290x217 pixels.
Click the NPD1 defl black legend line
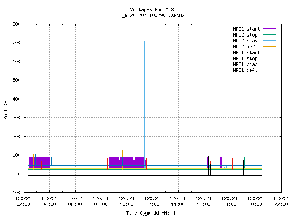tap(270, 70)
